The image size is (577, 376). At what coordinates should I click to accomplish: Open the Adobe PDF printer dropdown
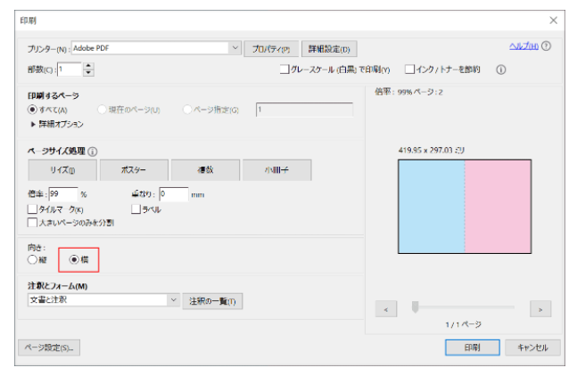pyautogui.click(x=235, y=47)
